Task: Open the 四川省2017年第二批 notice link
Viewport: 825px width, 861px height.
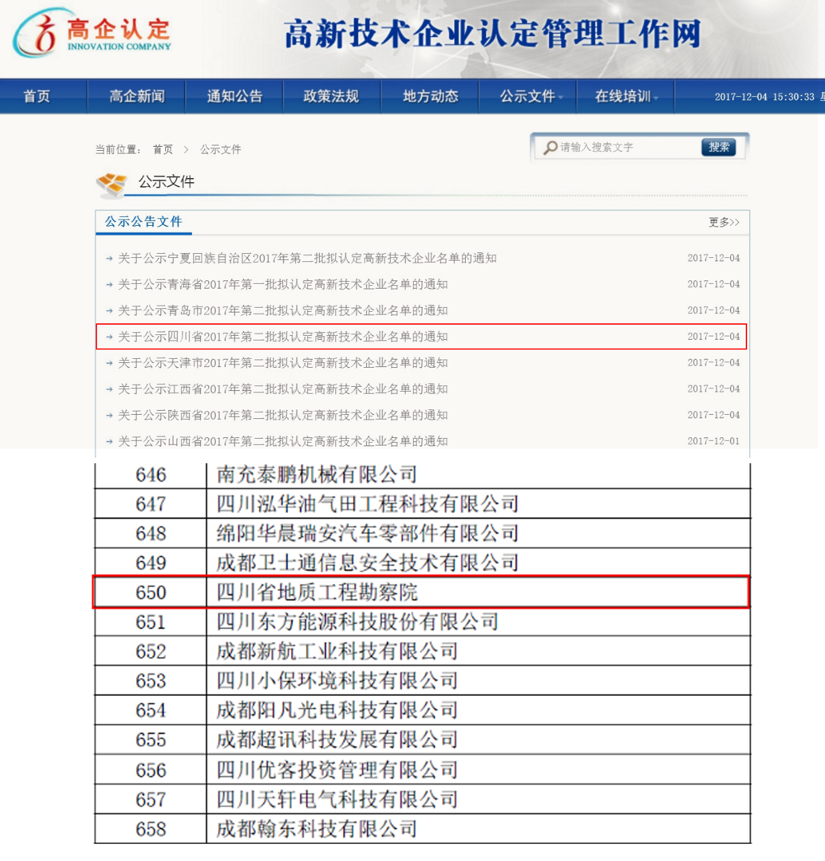Action: point(283,336)
